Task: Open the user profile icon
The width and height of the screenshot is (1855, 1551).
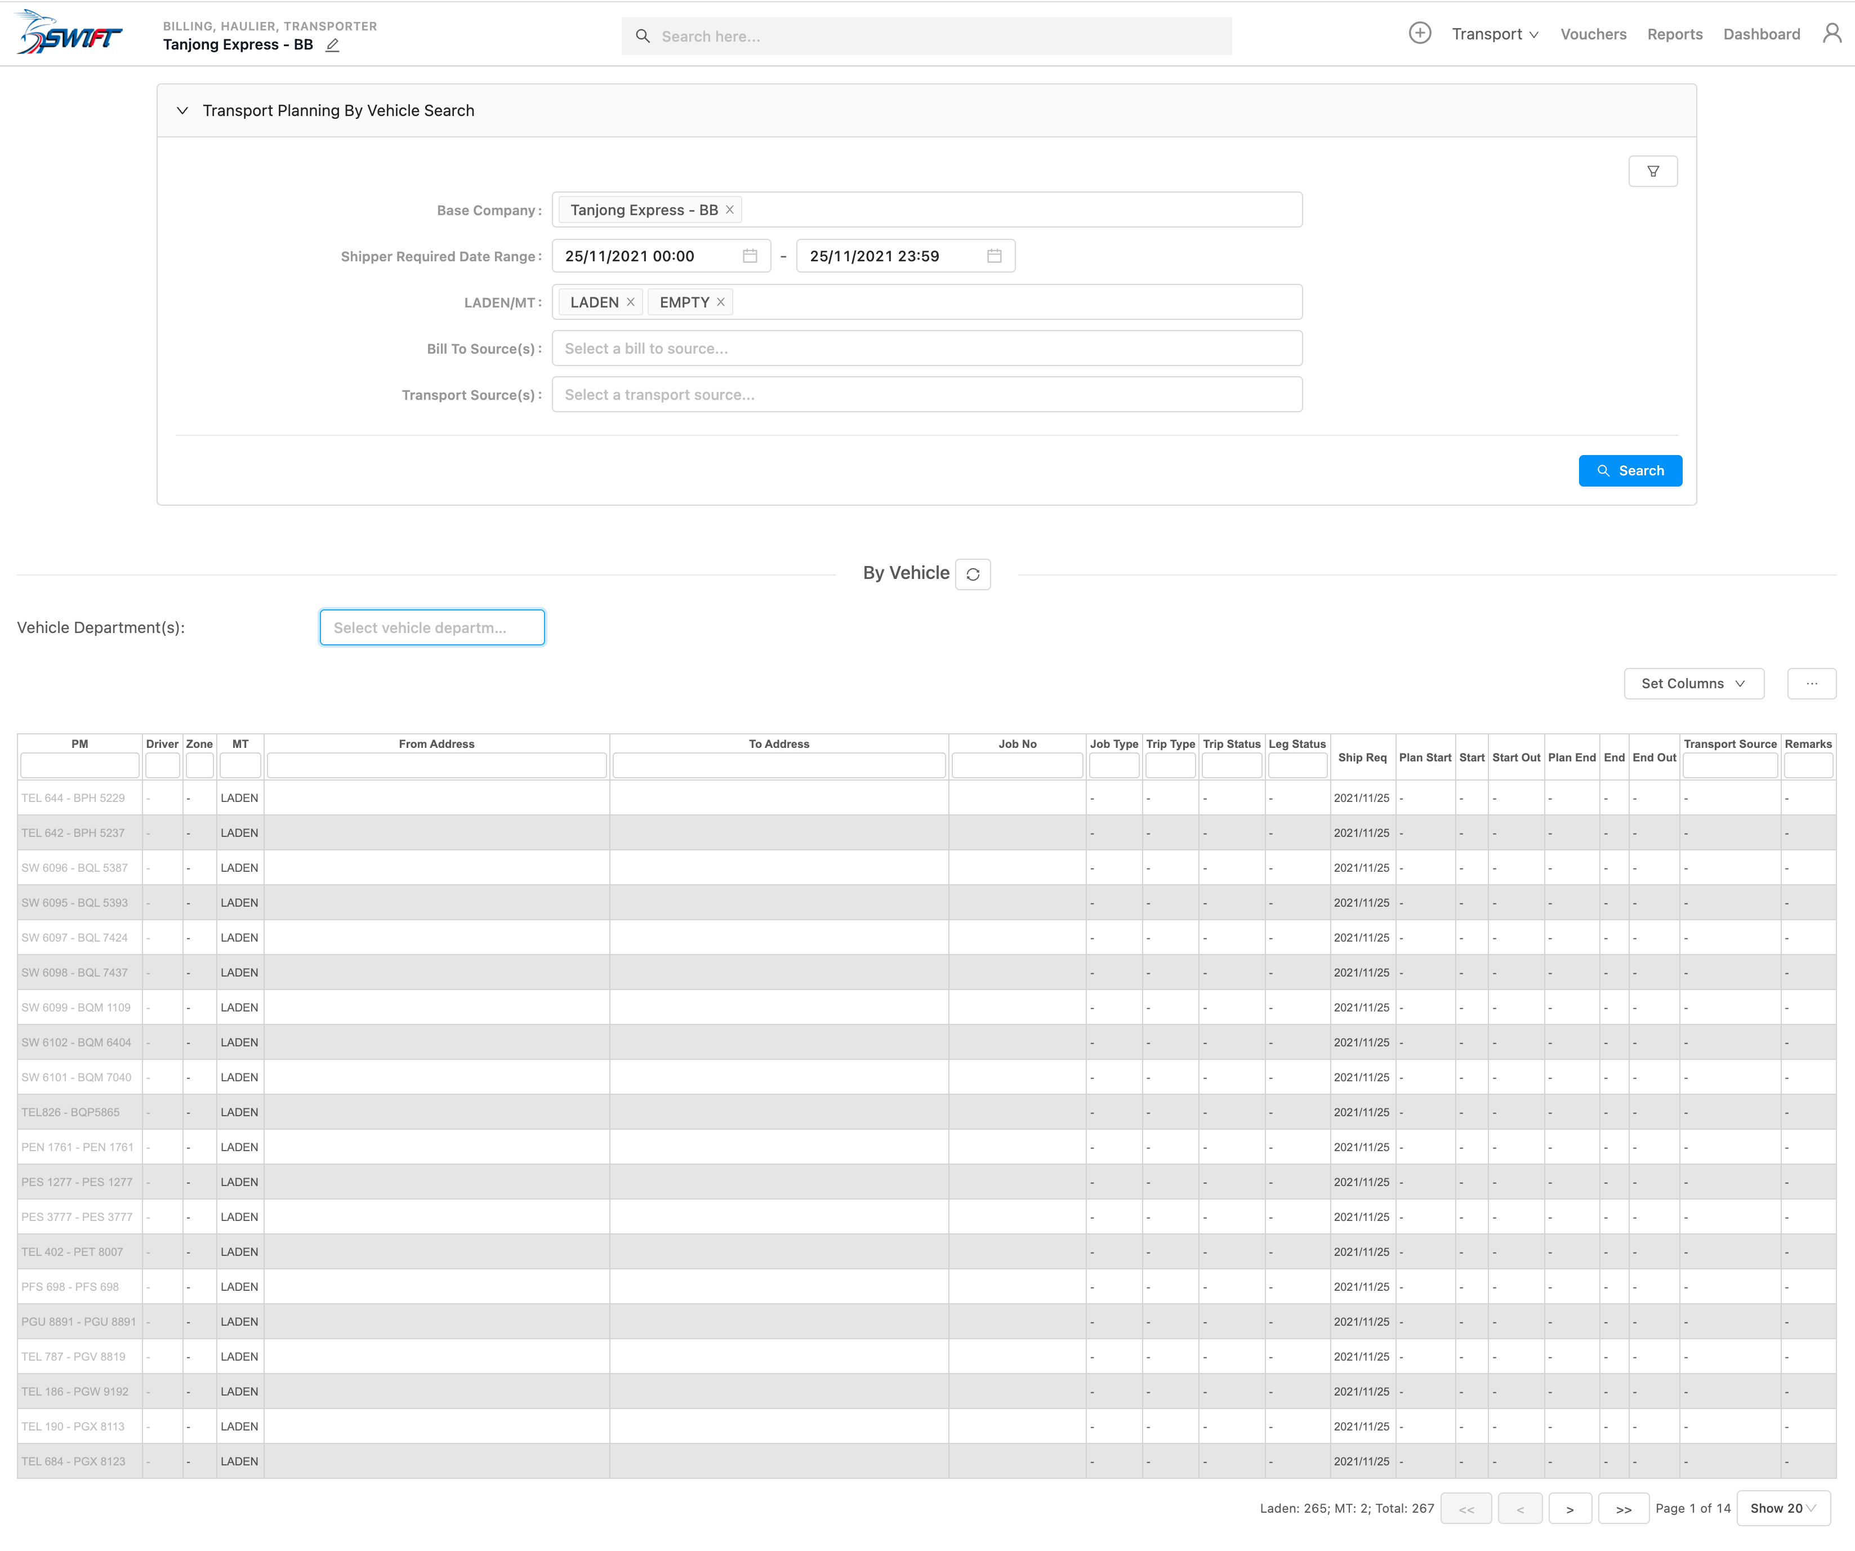Action: [1832, 34]
